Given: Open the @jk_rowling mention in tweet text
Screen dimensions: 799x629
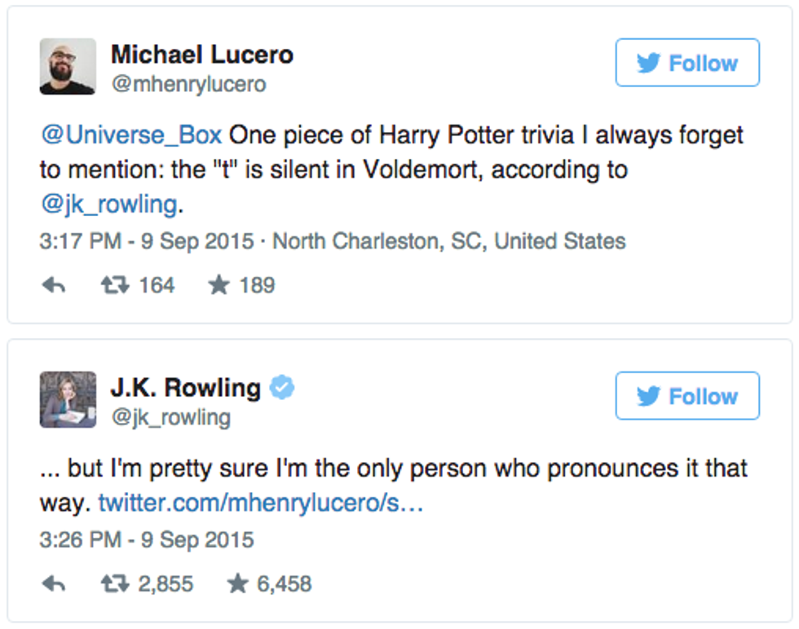Looking at the screenshot, I should (x=108, y=204).
